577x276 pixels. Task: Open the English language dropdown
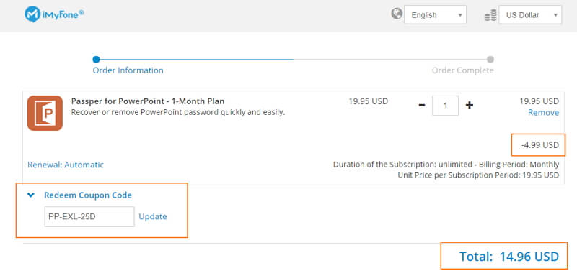pos(436,15)
